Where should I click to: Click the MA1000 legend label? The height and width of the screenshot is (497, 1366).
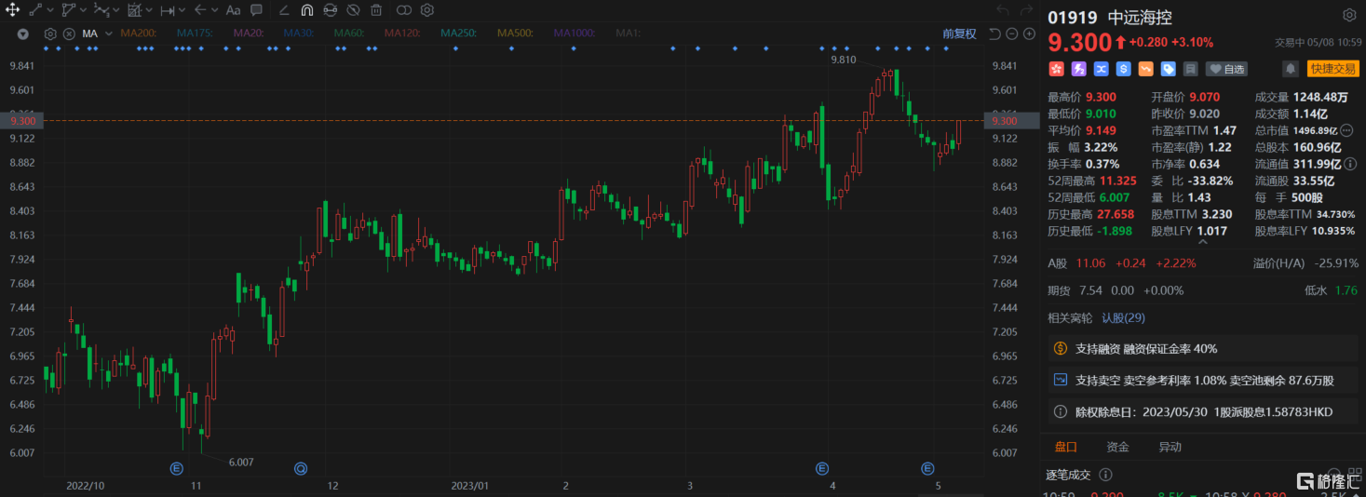click(x=575, y=34)
